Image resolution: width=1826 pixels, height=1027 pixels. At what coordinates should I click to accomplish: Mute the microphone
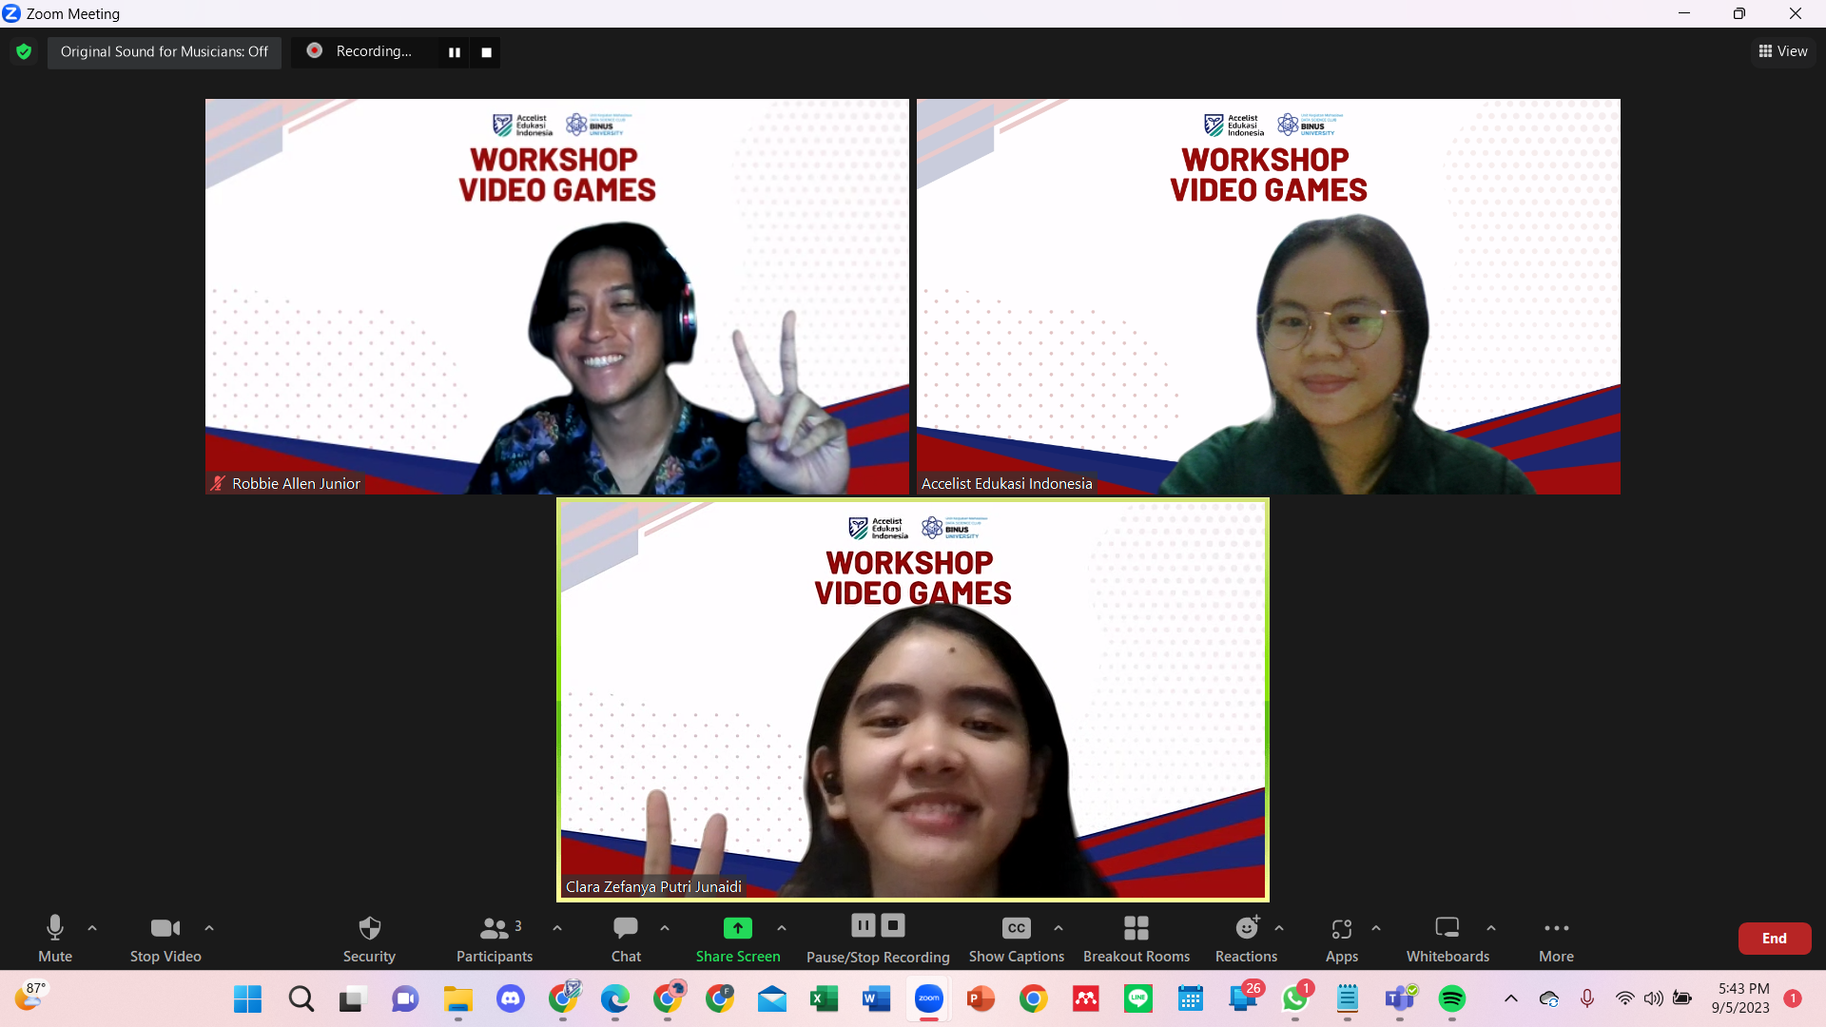pos(54,938)
